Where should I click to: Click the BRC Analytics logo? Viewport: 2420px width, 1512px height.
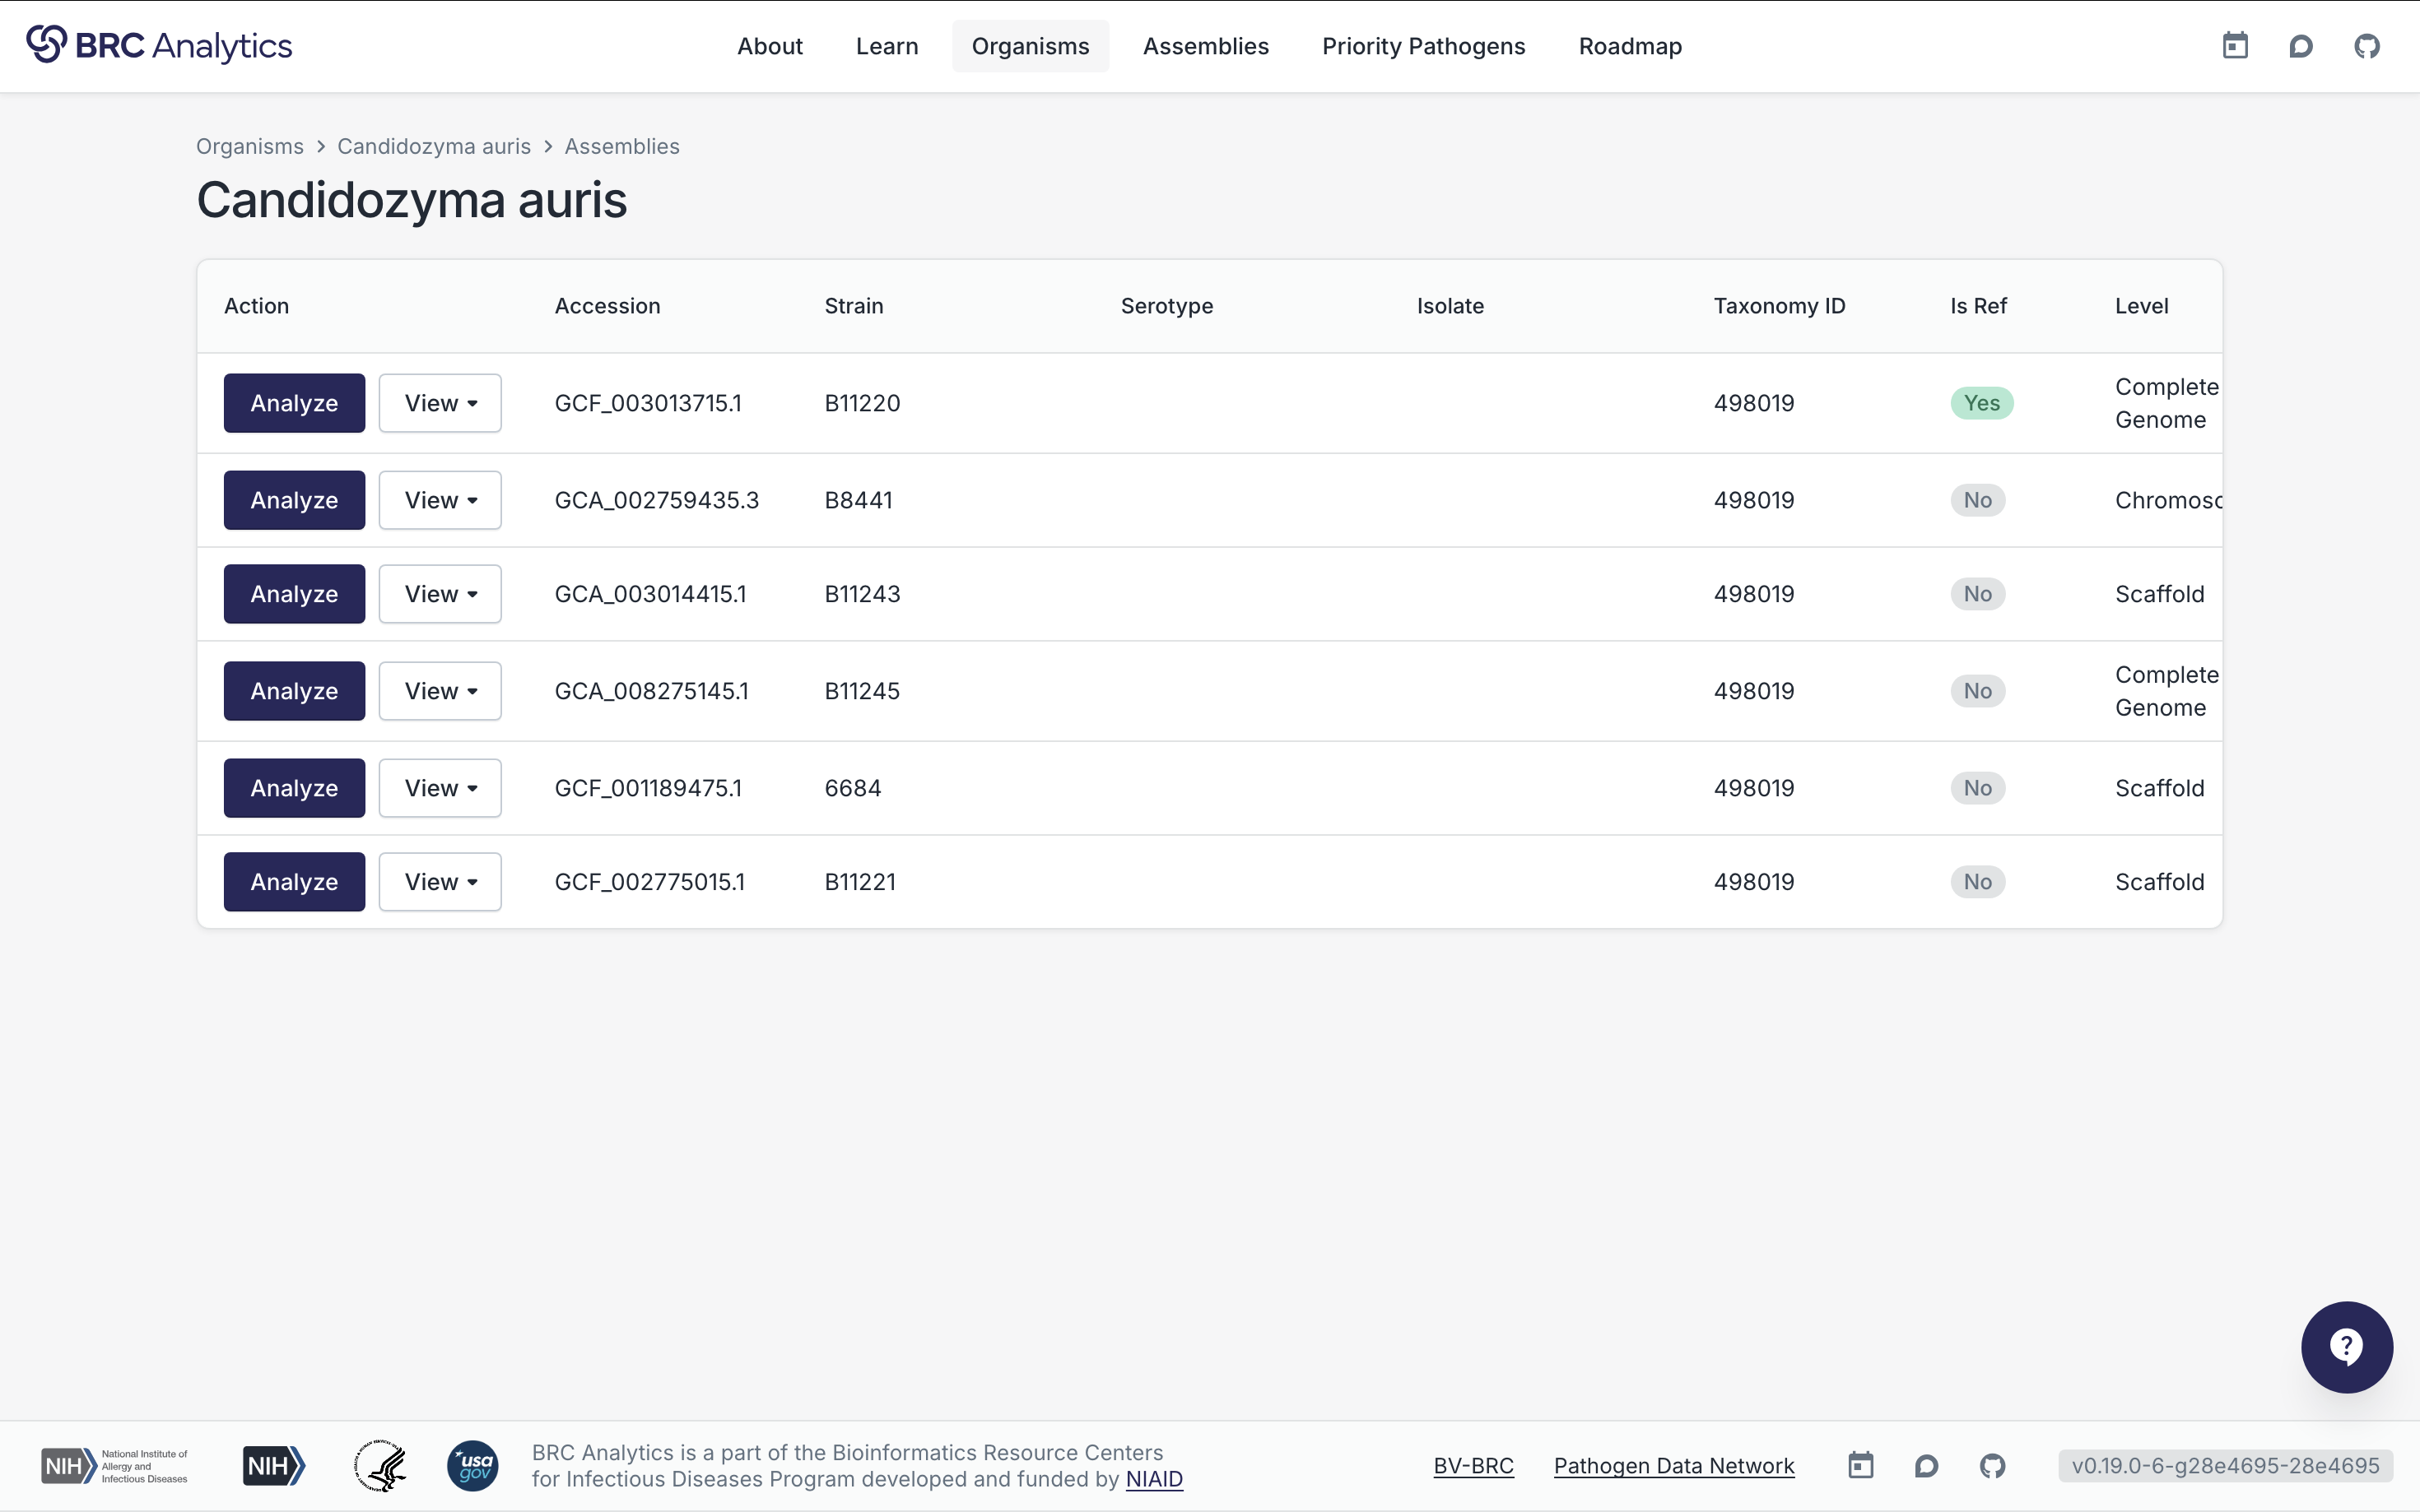pyautogui.click(x=159, y=45)
